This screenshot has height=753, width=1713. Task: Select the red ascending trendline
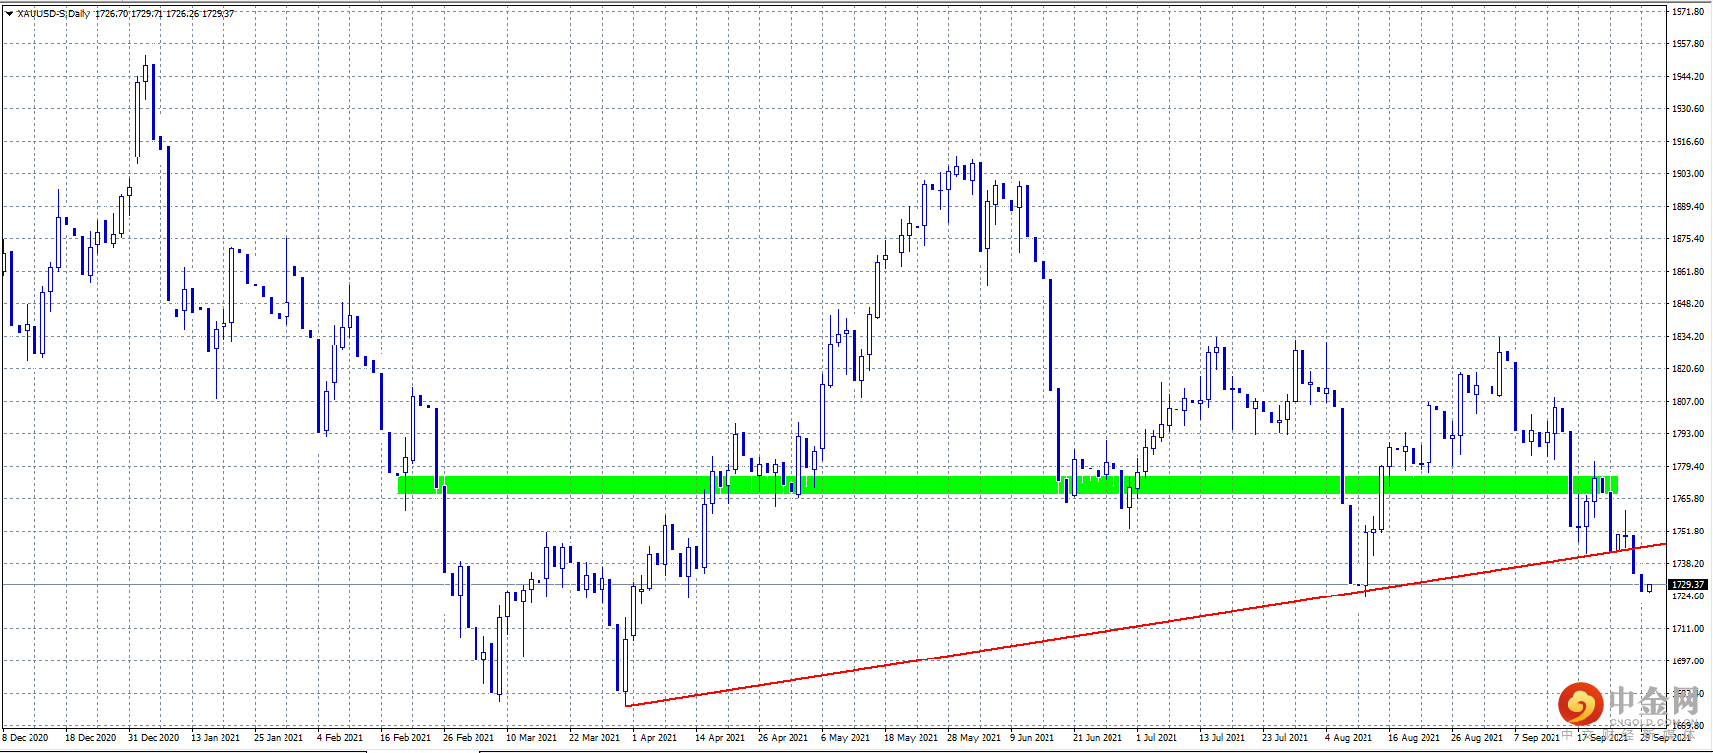click(x=1145, y=625)
